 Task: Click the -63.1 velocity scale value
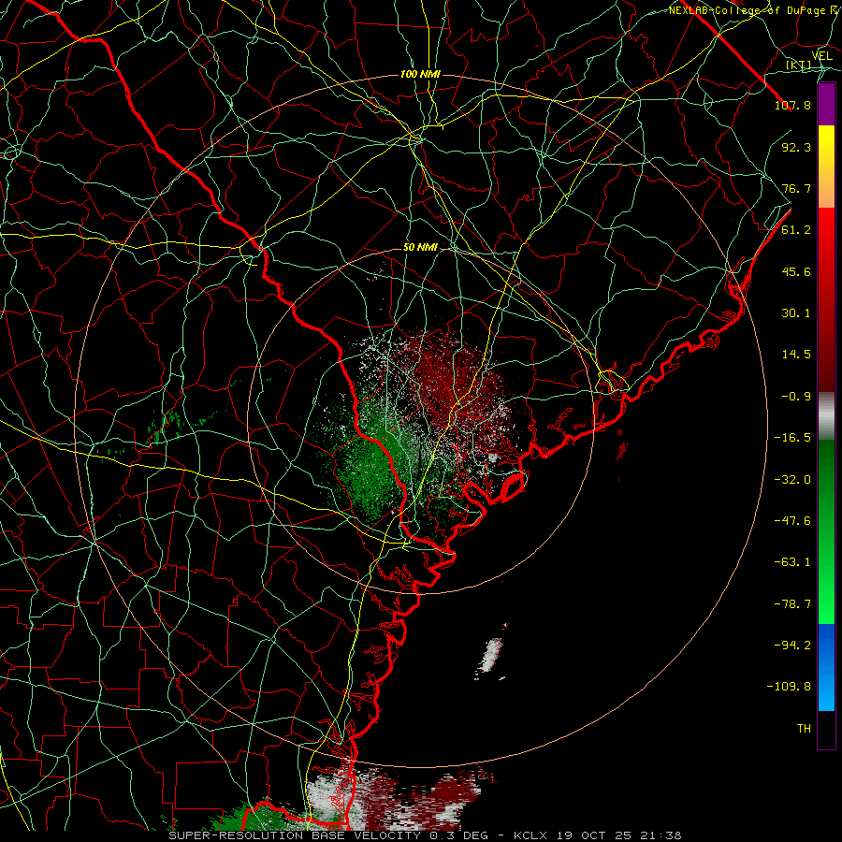point(792,562)
